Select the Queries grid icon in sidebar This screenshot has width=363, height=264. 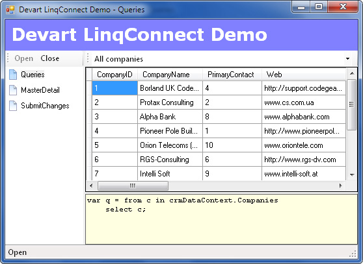point(13,75)
